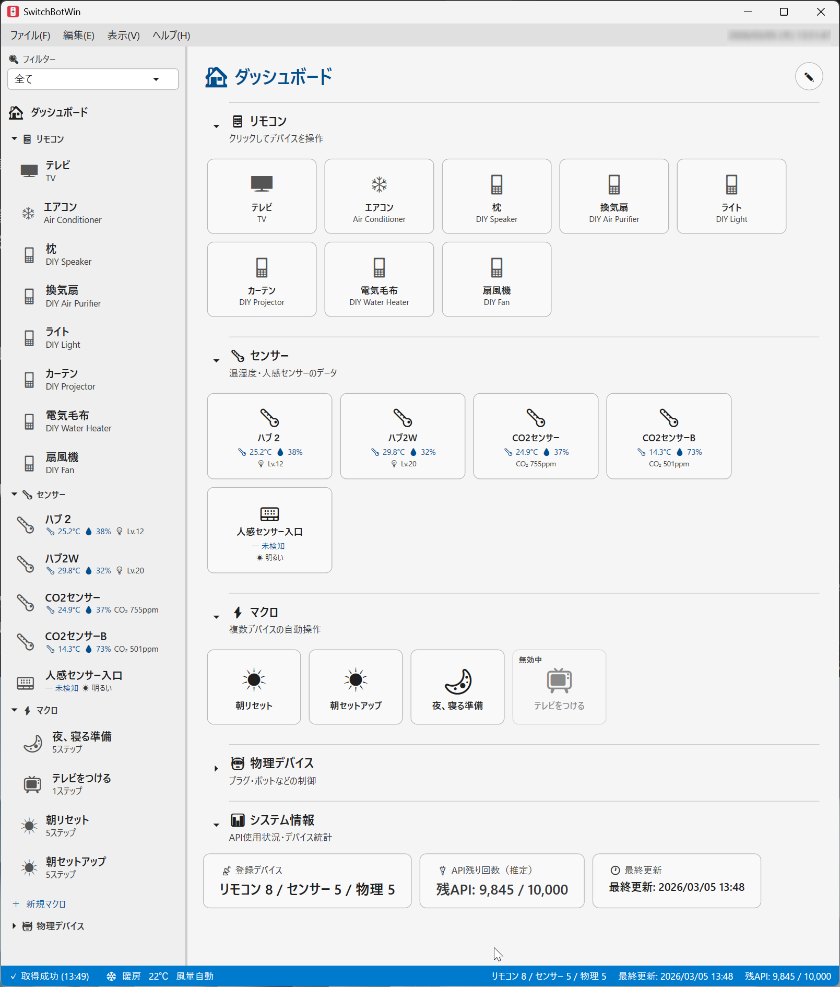Image resolution: width=840 pixels, height=987 pixels.
Task: Expand 物理デバイス in the sidebar
Action: tap(14, 926)
